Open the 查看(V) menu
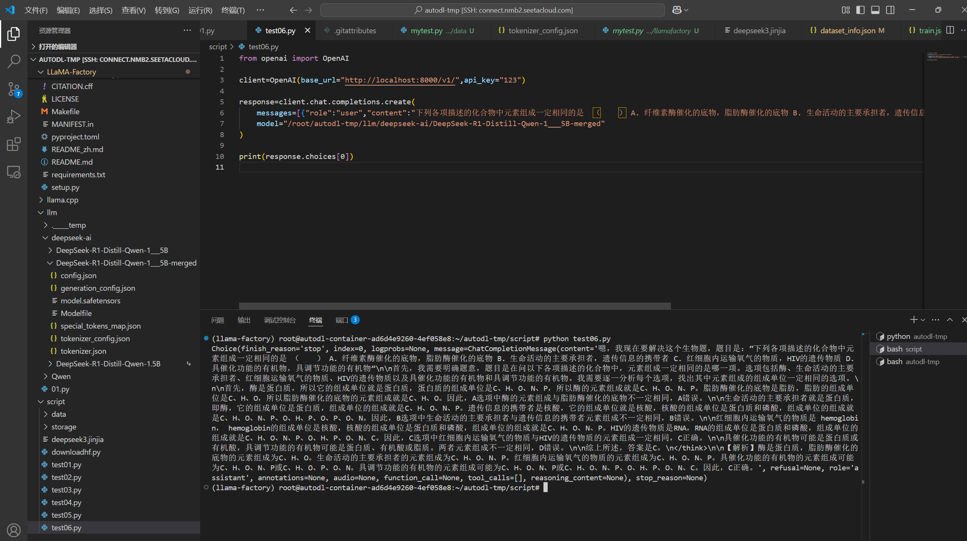 (x=134, y=10)
